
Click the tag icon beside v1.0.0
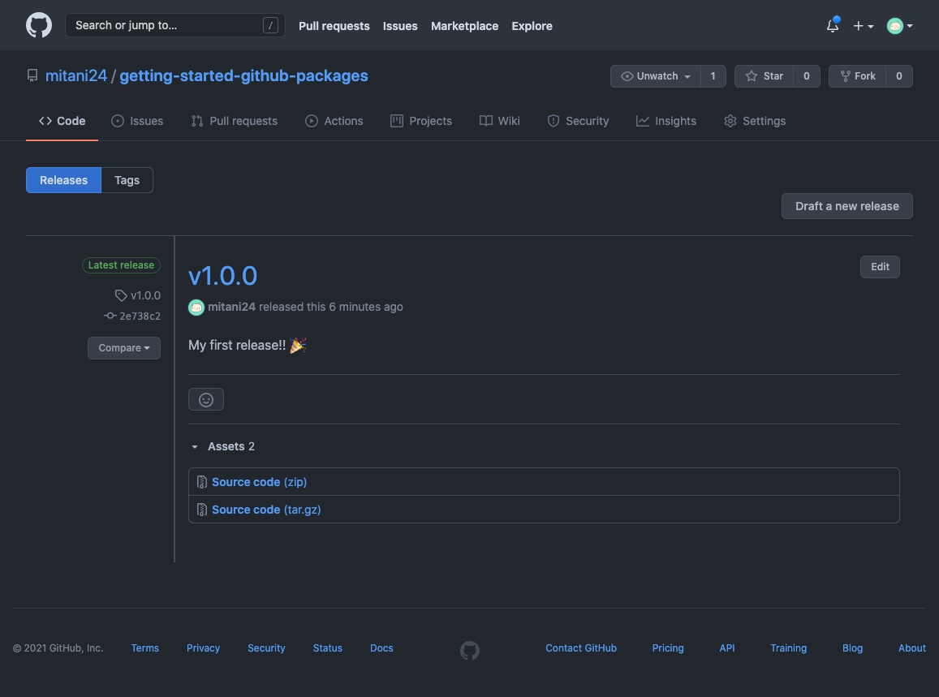click(x=120, y=295)
